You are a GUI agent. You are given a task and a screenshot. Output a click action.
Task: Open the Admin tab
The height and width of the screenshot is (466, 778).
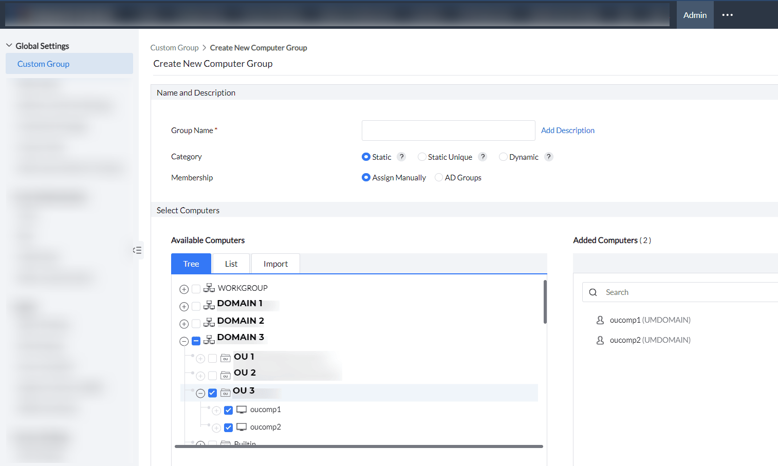pyautogui.click(x=695, y=15)
